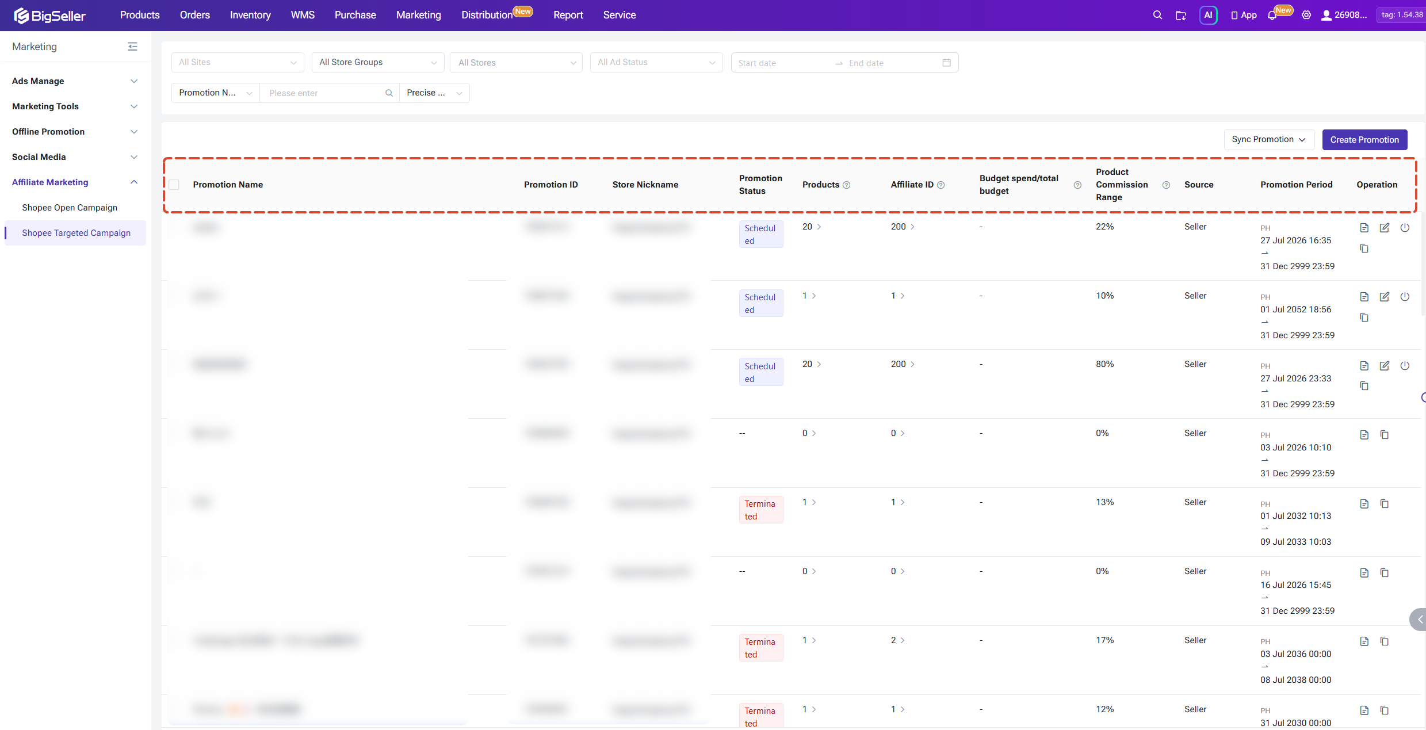The image size is (1426, 730).
Task: Open 20 products link in 22% row
Action: click(812, 227)
